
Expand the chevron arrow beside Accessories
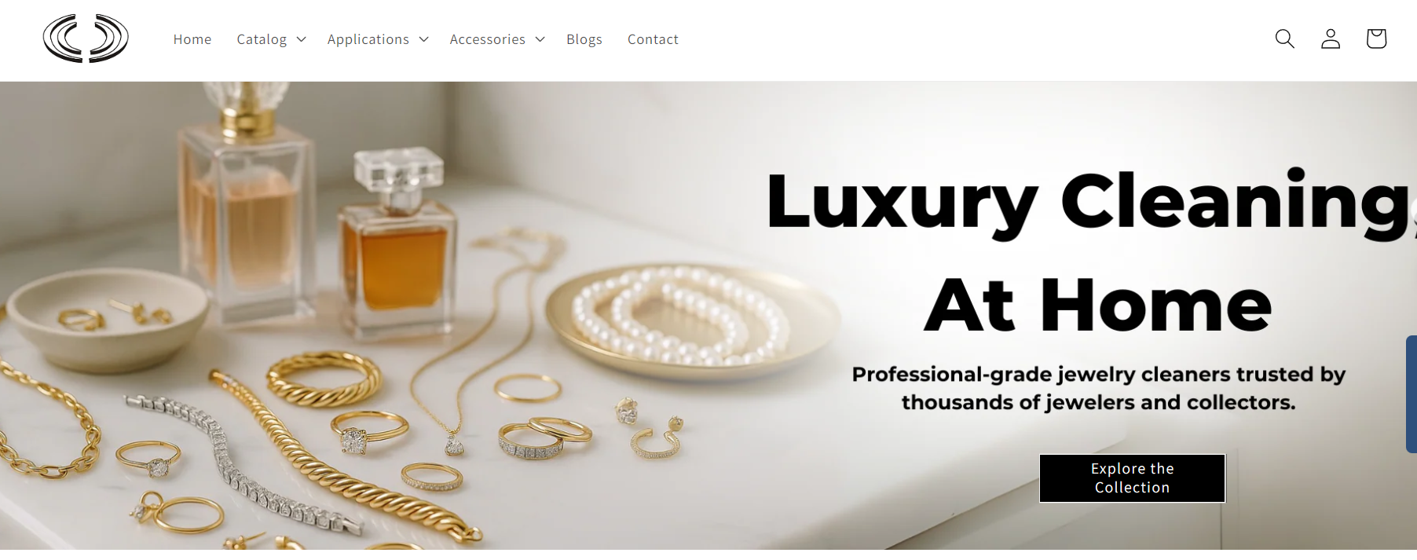pyautogui.click(x=540, y=39)
